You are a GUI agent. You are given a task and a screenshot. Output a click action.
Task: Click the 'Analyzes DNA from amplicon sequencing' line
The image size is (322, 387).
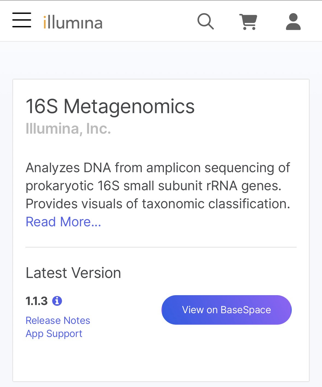click(158, 168)
